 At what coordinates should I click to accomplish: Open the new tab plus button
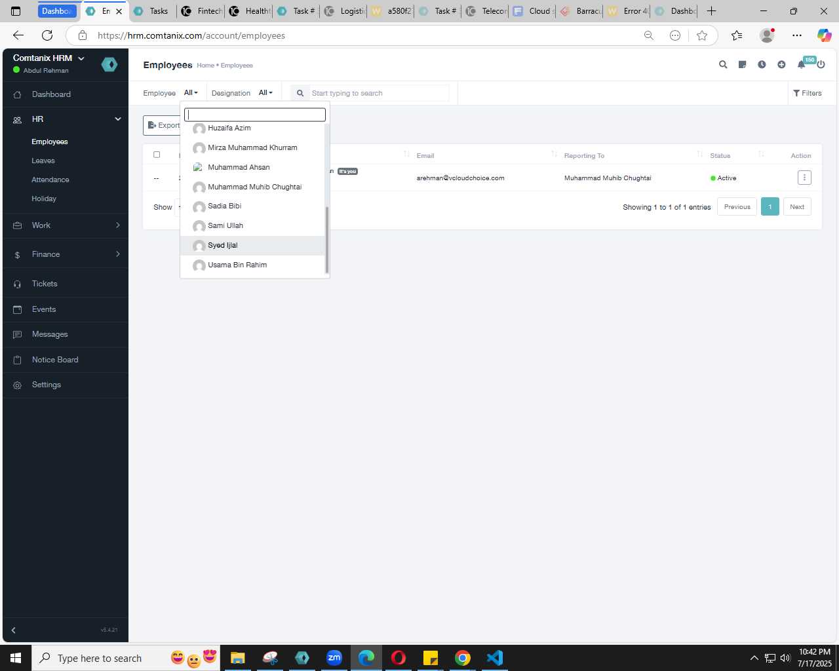[712, 11]
